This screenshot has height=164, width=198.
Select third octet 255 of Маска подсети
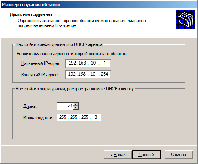(85, 117)
